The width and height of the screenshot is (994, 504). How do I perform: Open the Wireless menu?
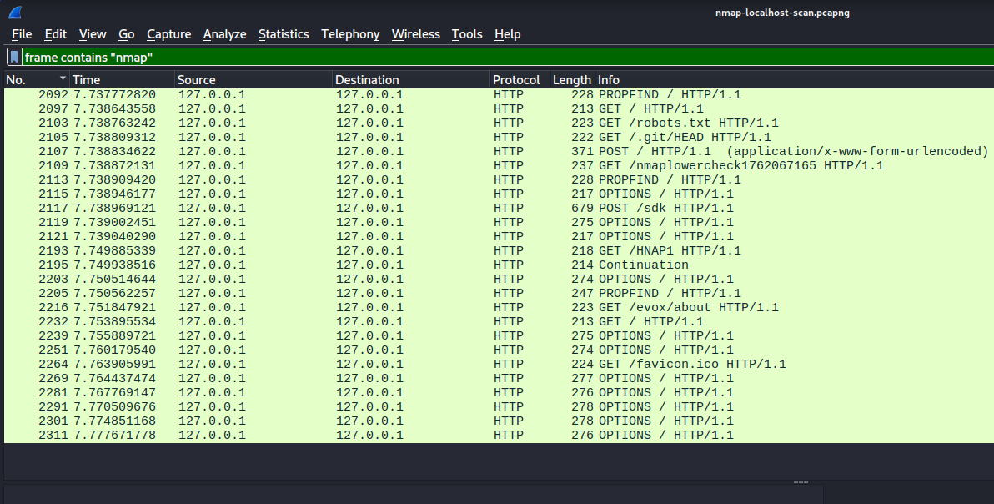(x=415, y=34)
